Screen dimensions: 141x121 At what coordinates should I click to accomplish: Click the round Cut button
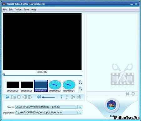click(112, 105)
